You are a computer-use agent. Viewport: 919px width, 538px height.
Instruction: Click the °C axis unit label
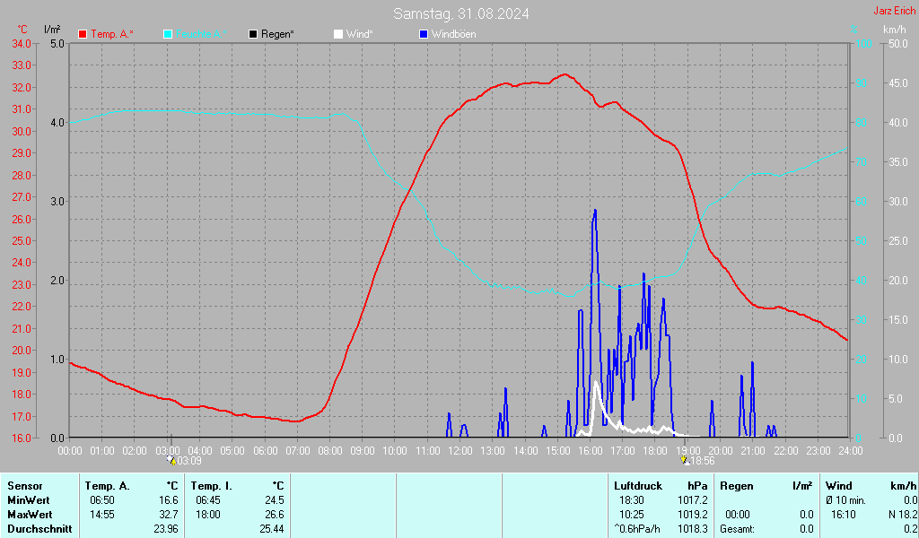coord(22,30)
